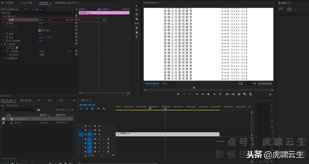
Task: Open timeline wrench display settings
Action: [x=104, y=109]
